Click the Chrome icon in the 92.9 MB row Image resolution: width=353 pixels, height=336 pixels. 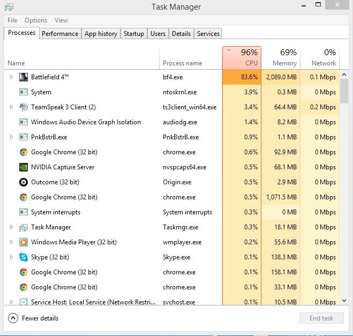(x=24, y=152)
